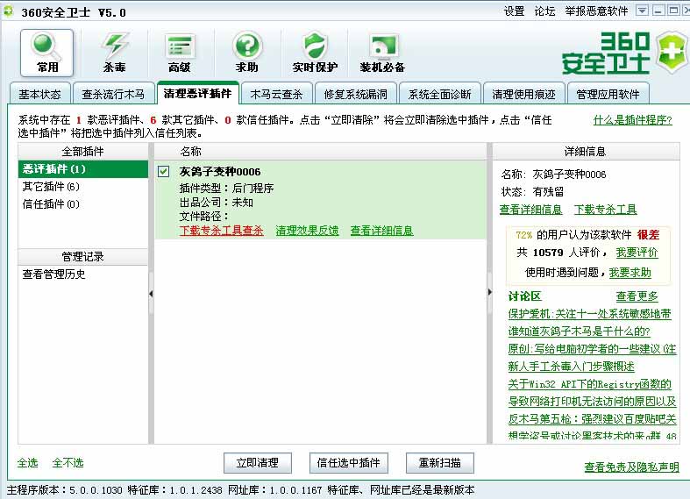
Task: Click the 360 title bar app icon
Action: (8, 11)
